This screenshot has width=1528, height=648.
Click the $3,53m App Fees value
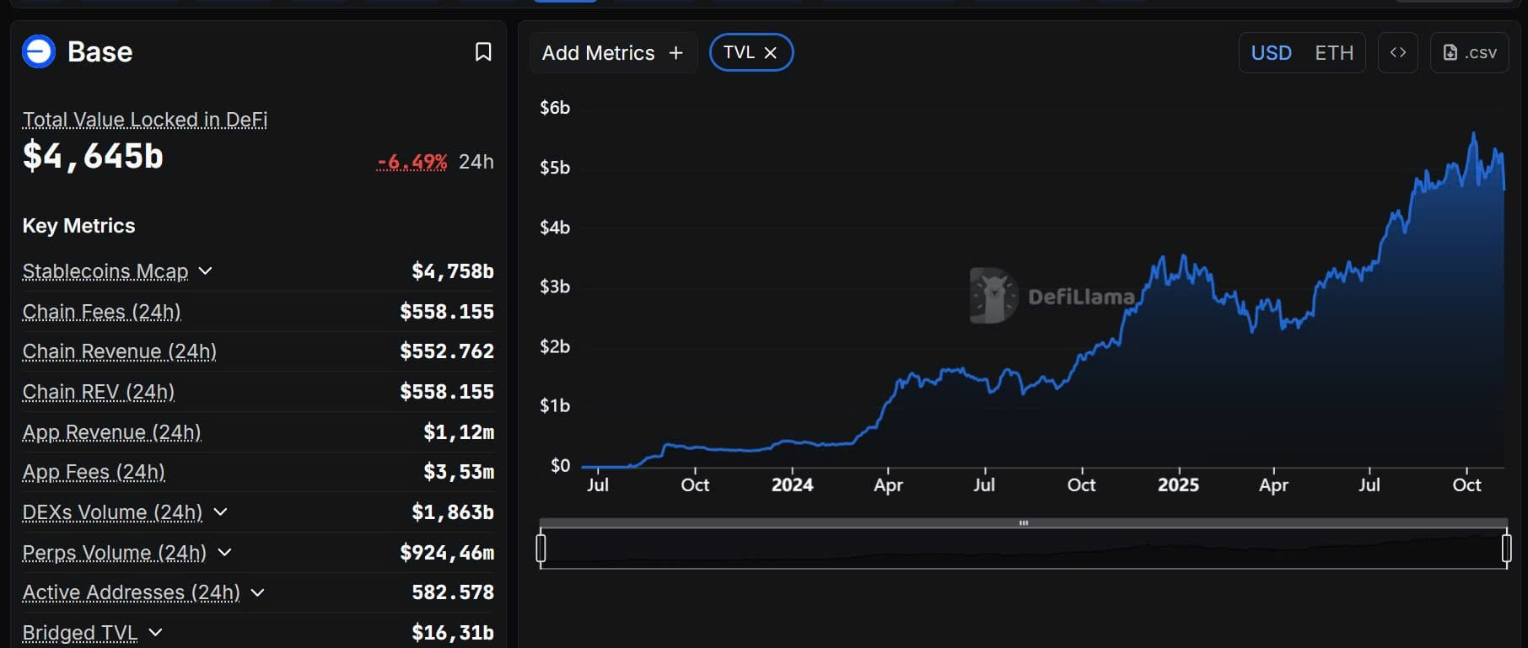459,472
